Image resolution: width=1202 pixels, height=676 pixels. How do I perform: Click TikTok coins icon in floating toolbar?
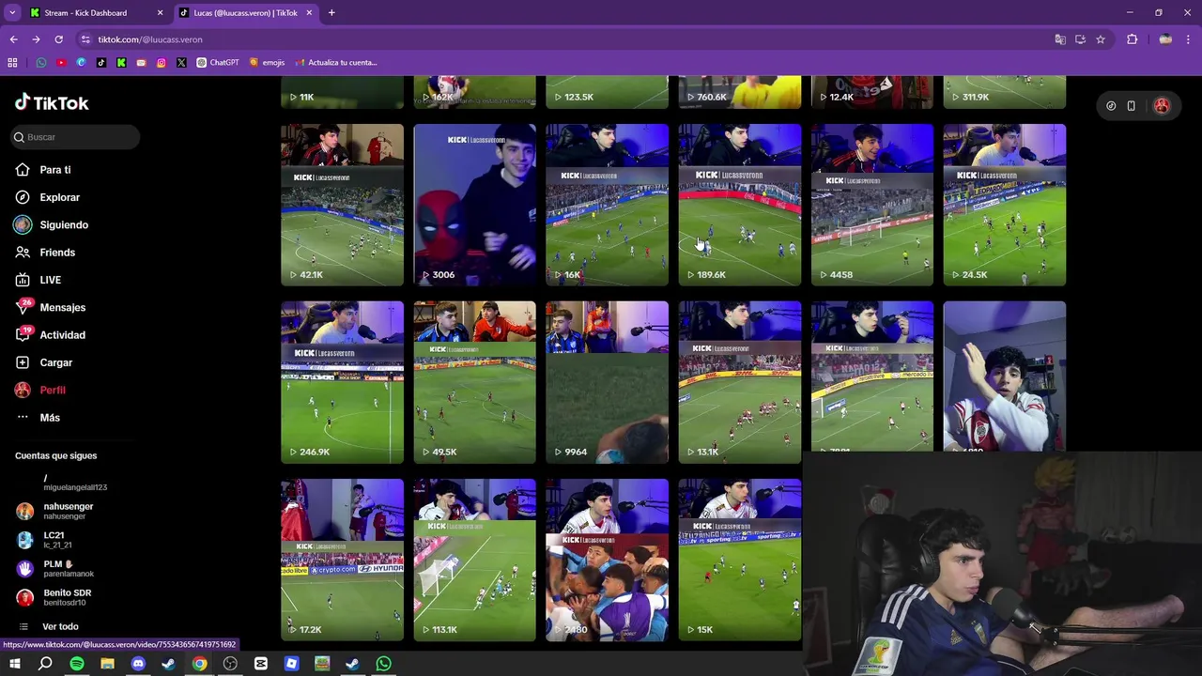(1111, 106)
